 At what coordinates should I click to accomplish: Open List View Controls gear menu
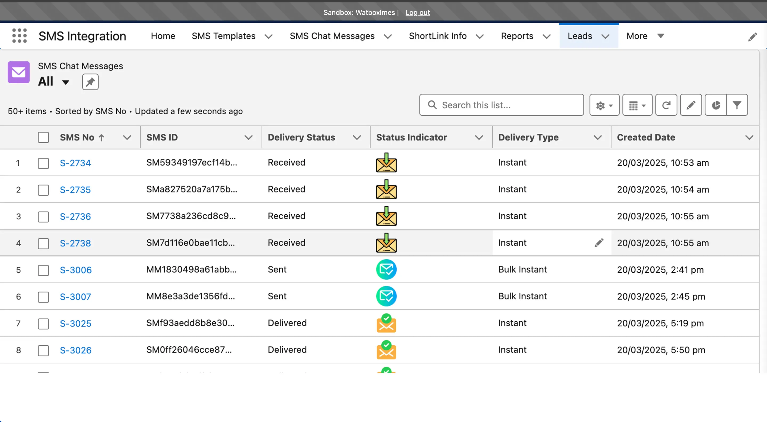click(x=604, y=105)
